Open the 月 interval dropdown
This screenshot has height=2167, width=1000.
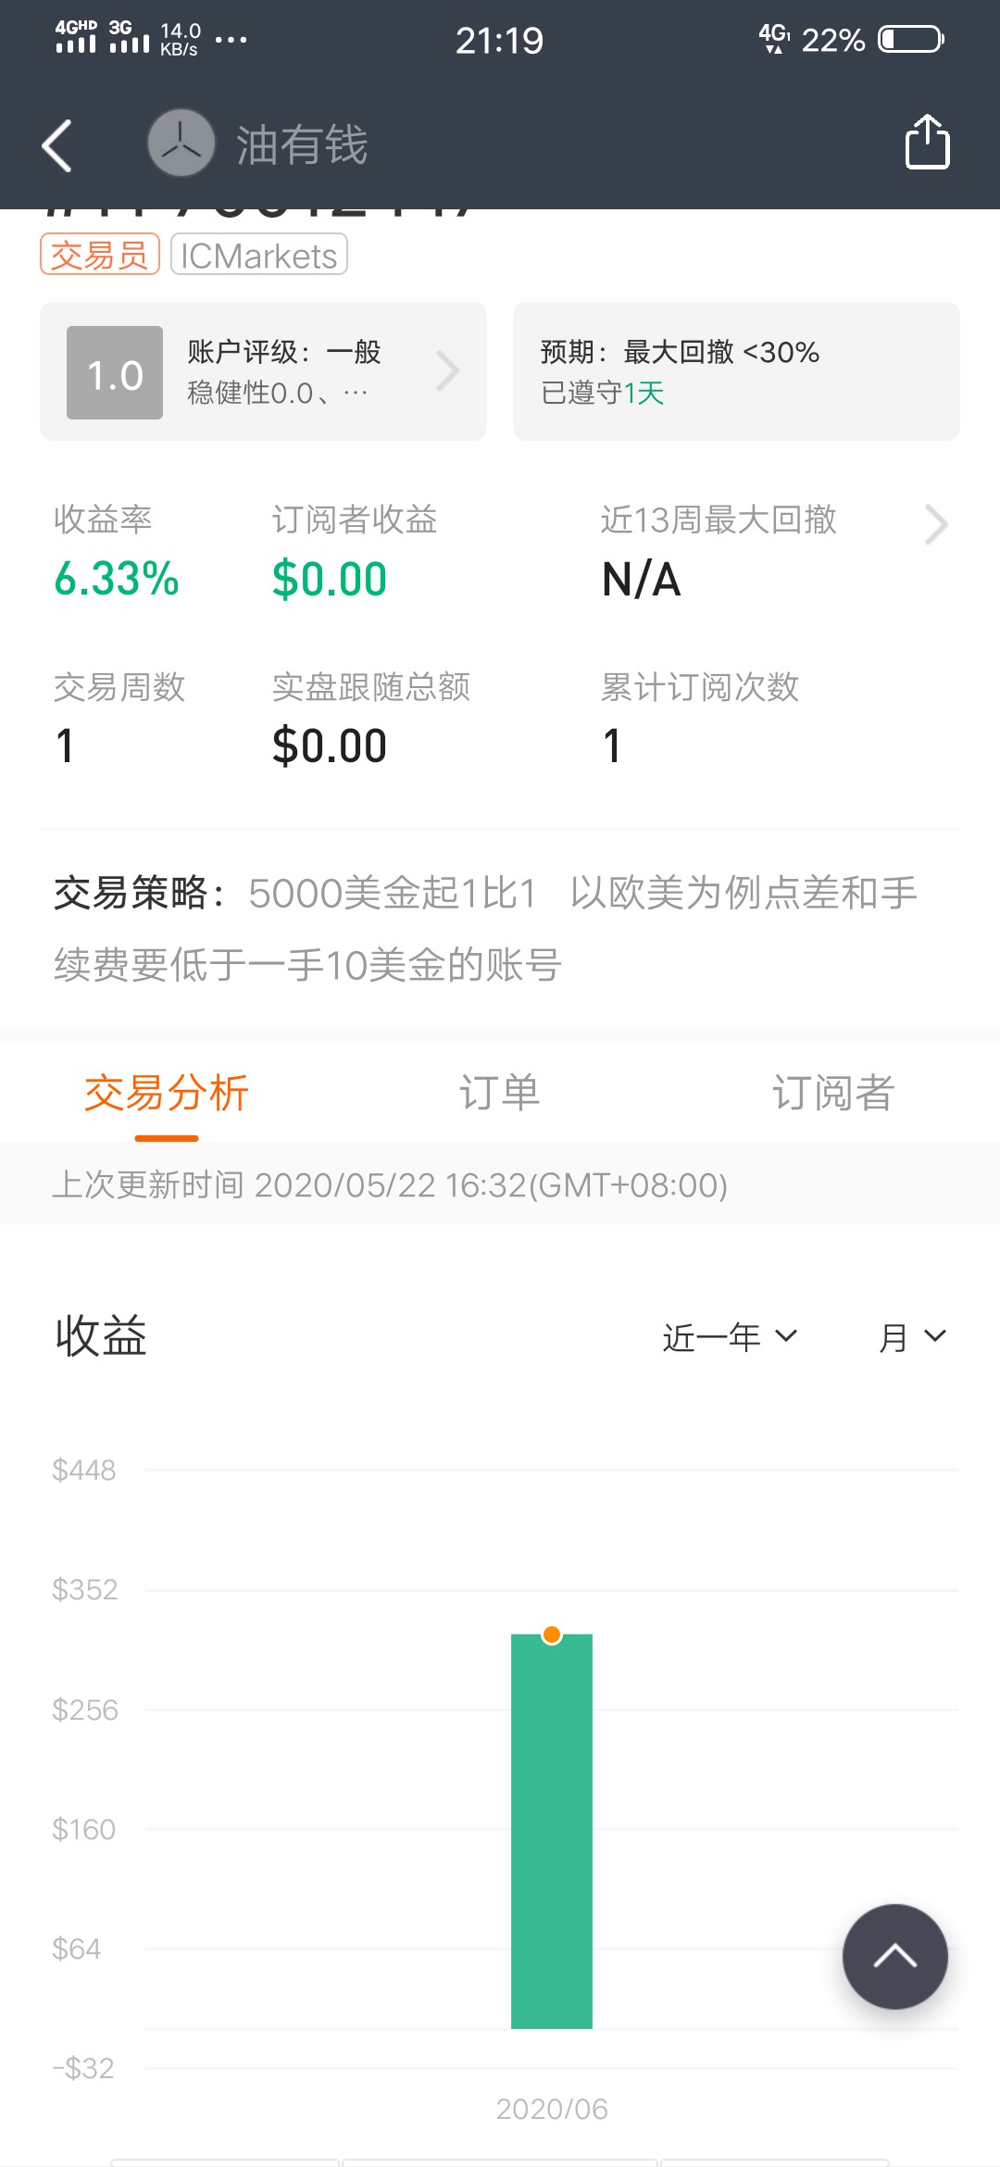pyautogui.click(x=912, y=1336)
